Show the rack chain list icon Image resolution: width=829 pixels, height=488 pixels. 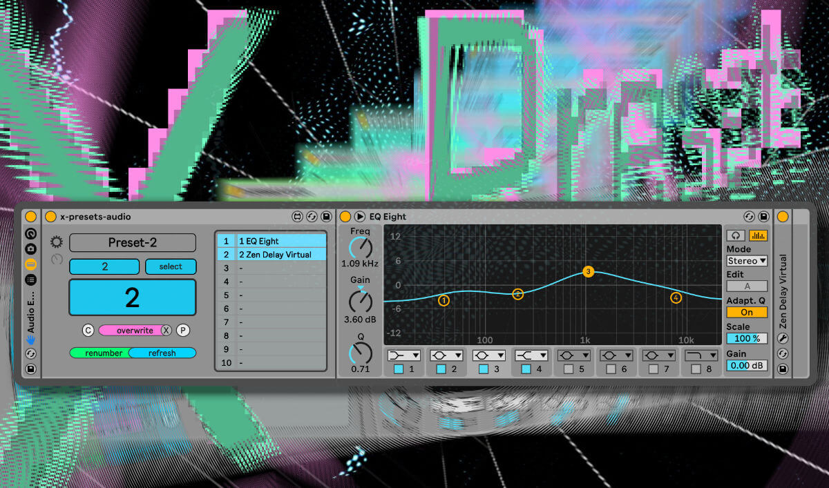[31, 280]
